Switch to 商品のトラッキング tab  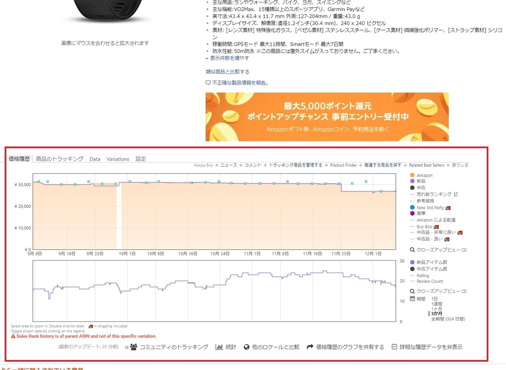point(59,159)
